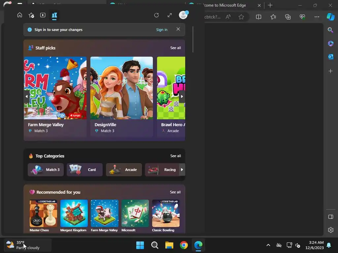Refresh the games panel

pyautogui.click(x=156, y=15)
